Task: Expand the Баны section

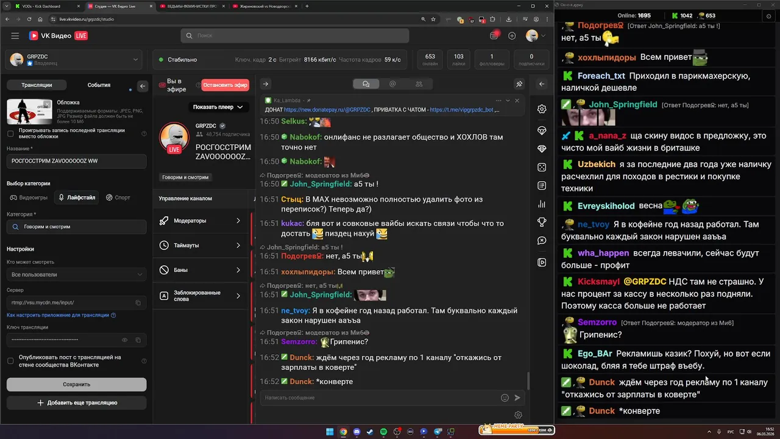Action: (201, 269)
